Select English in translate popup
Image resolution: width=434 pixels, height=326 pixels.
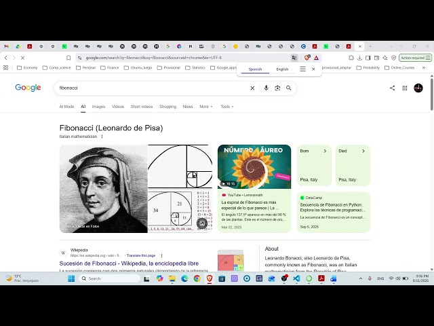point(282,69)
